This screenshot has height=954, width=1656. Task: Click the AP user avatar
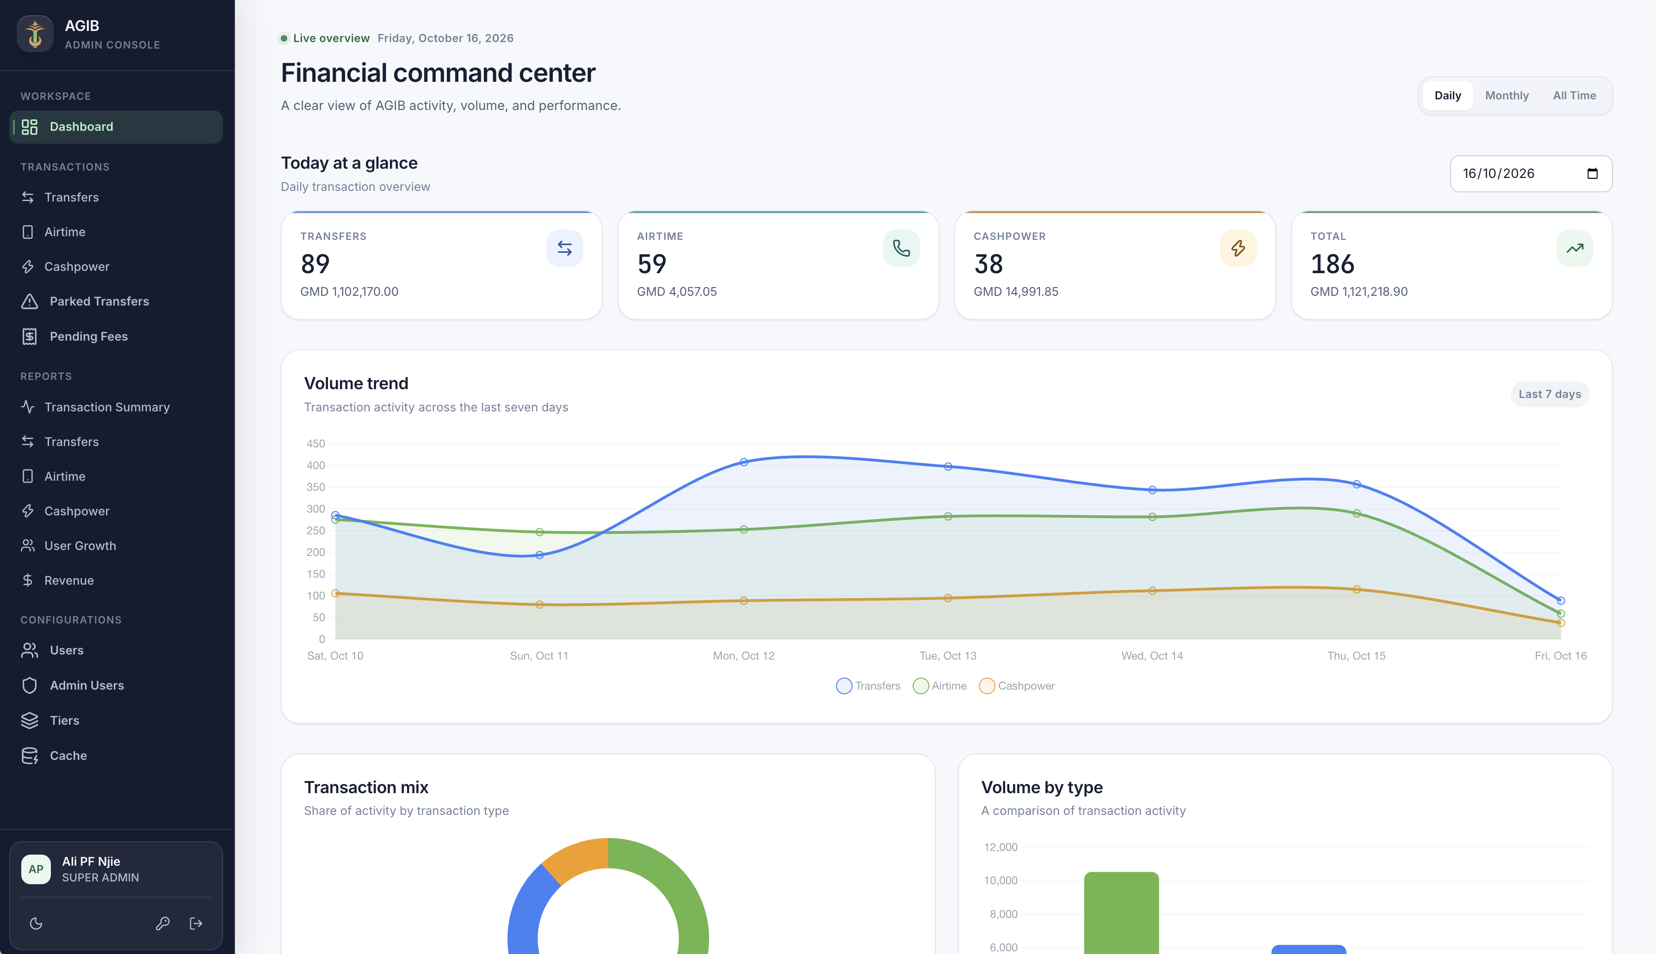36,869
